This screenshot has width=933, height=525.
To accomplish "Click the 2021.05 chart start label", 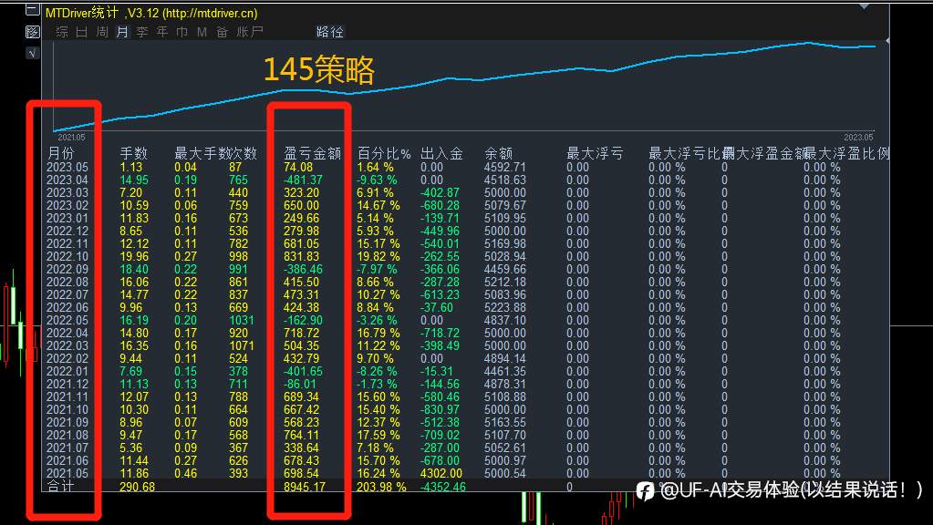I will 71,138.
